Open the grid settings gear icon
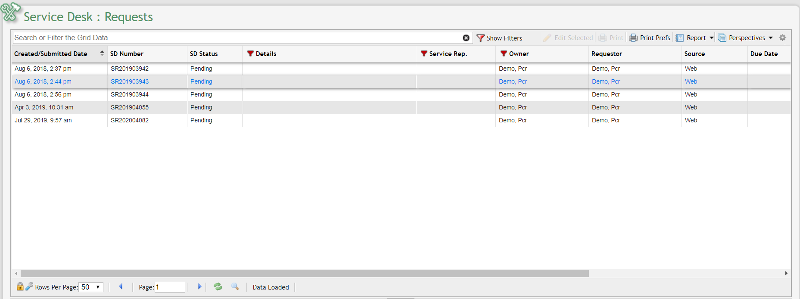 (x=782, y=38)
